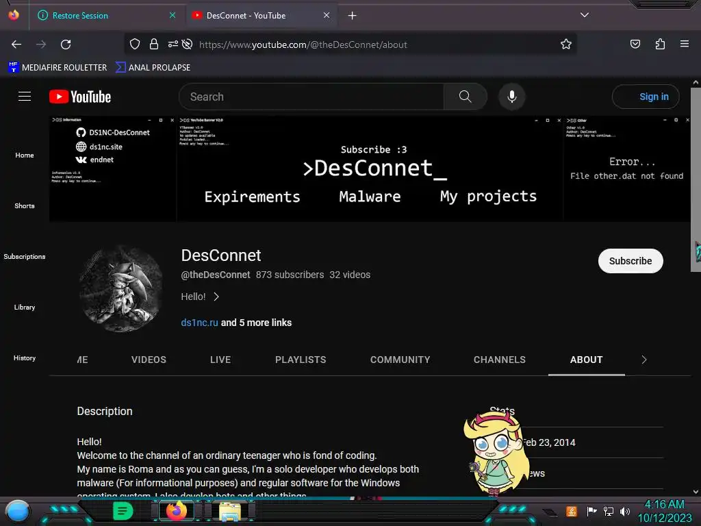Focus the YouTube Search input field
The image size is (701, 526).
tap(311, 97)
